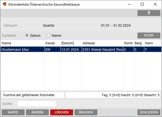Click the [Datum] column header

[x=71, y=43]
